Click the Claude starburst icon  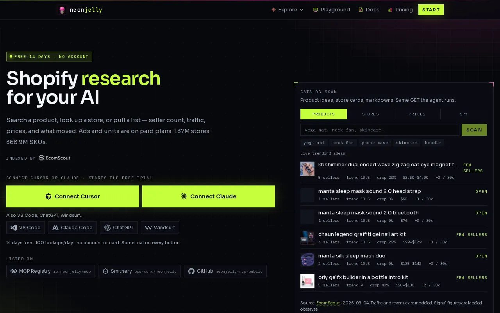(x=184, y=196)
